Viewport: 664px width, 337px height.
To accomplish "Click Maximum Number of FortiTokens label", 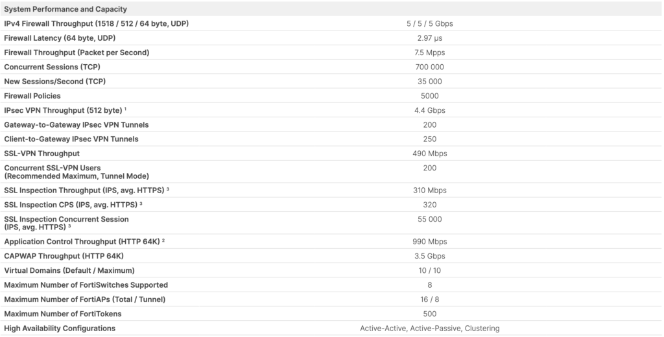I will tap(63, 314).
